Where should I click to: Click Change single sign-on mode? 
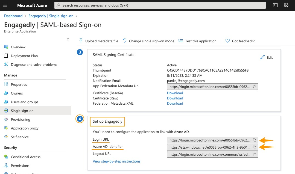148,41
